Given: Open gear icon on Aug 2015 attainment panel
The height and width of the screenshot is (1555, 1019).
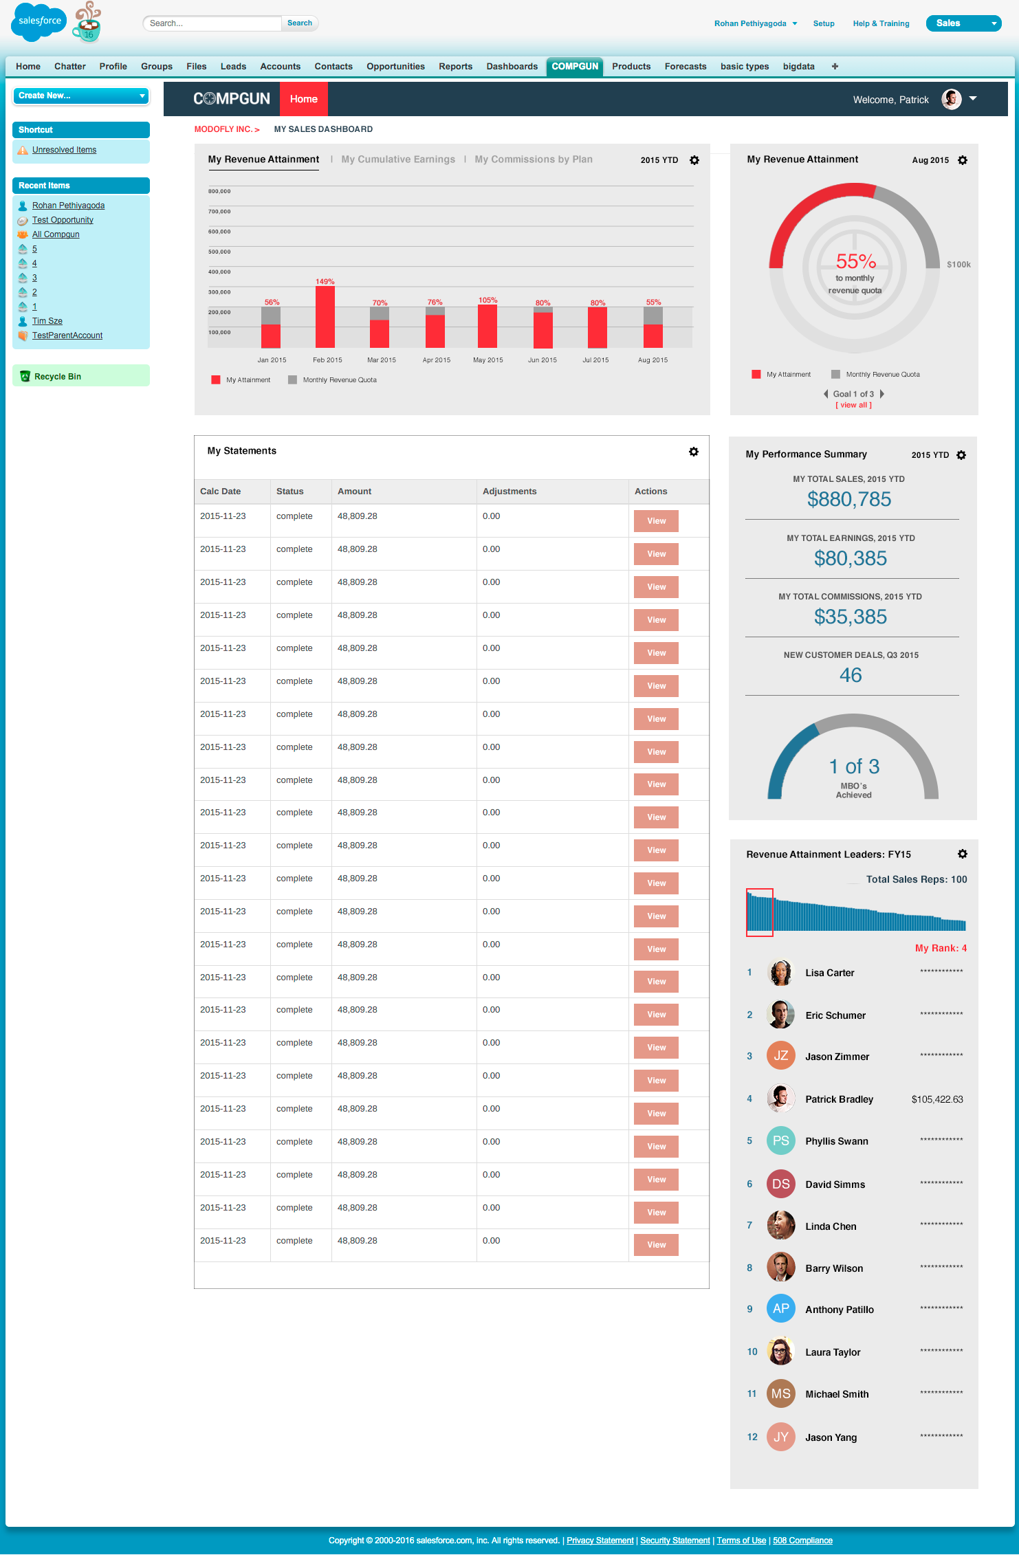Looking at the screenshot, I should click(x=963, y=160).
